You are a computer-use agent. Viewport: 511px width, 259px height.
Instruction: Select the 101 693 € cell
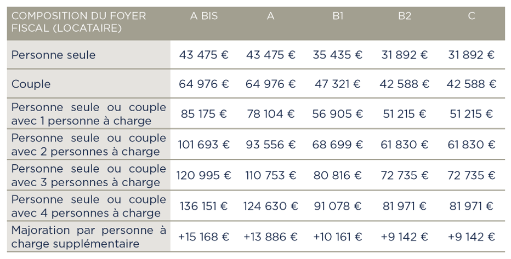pyautogui.click(x=203, y=145)
